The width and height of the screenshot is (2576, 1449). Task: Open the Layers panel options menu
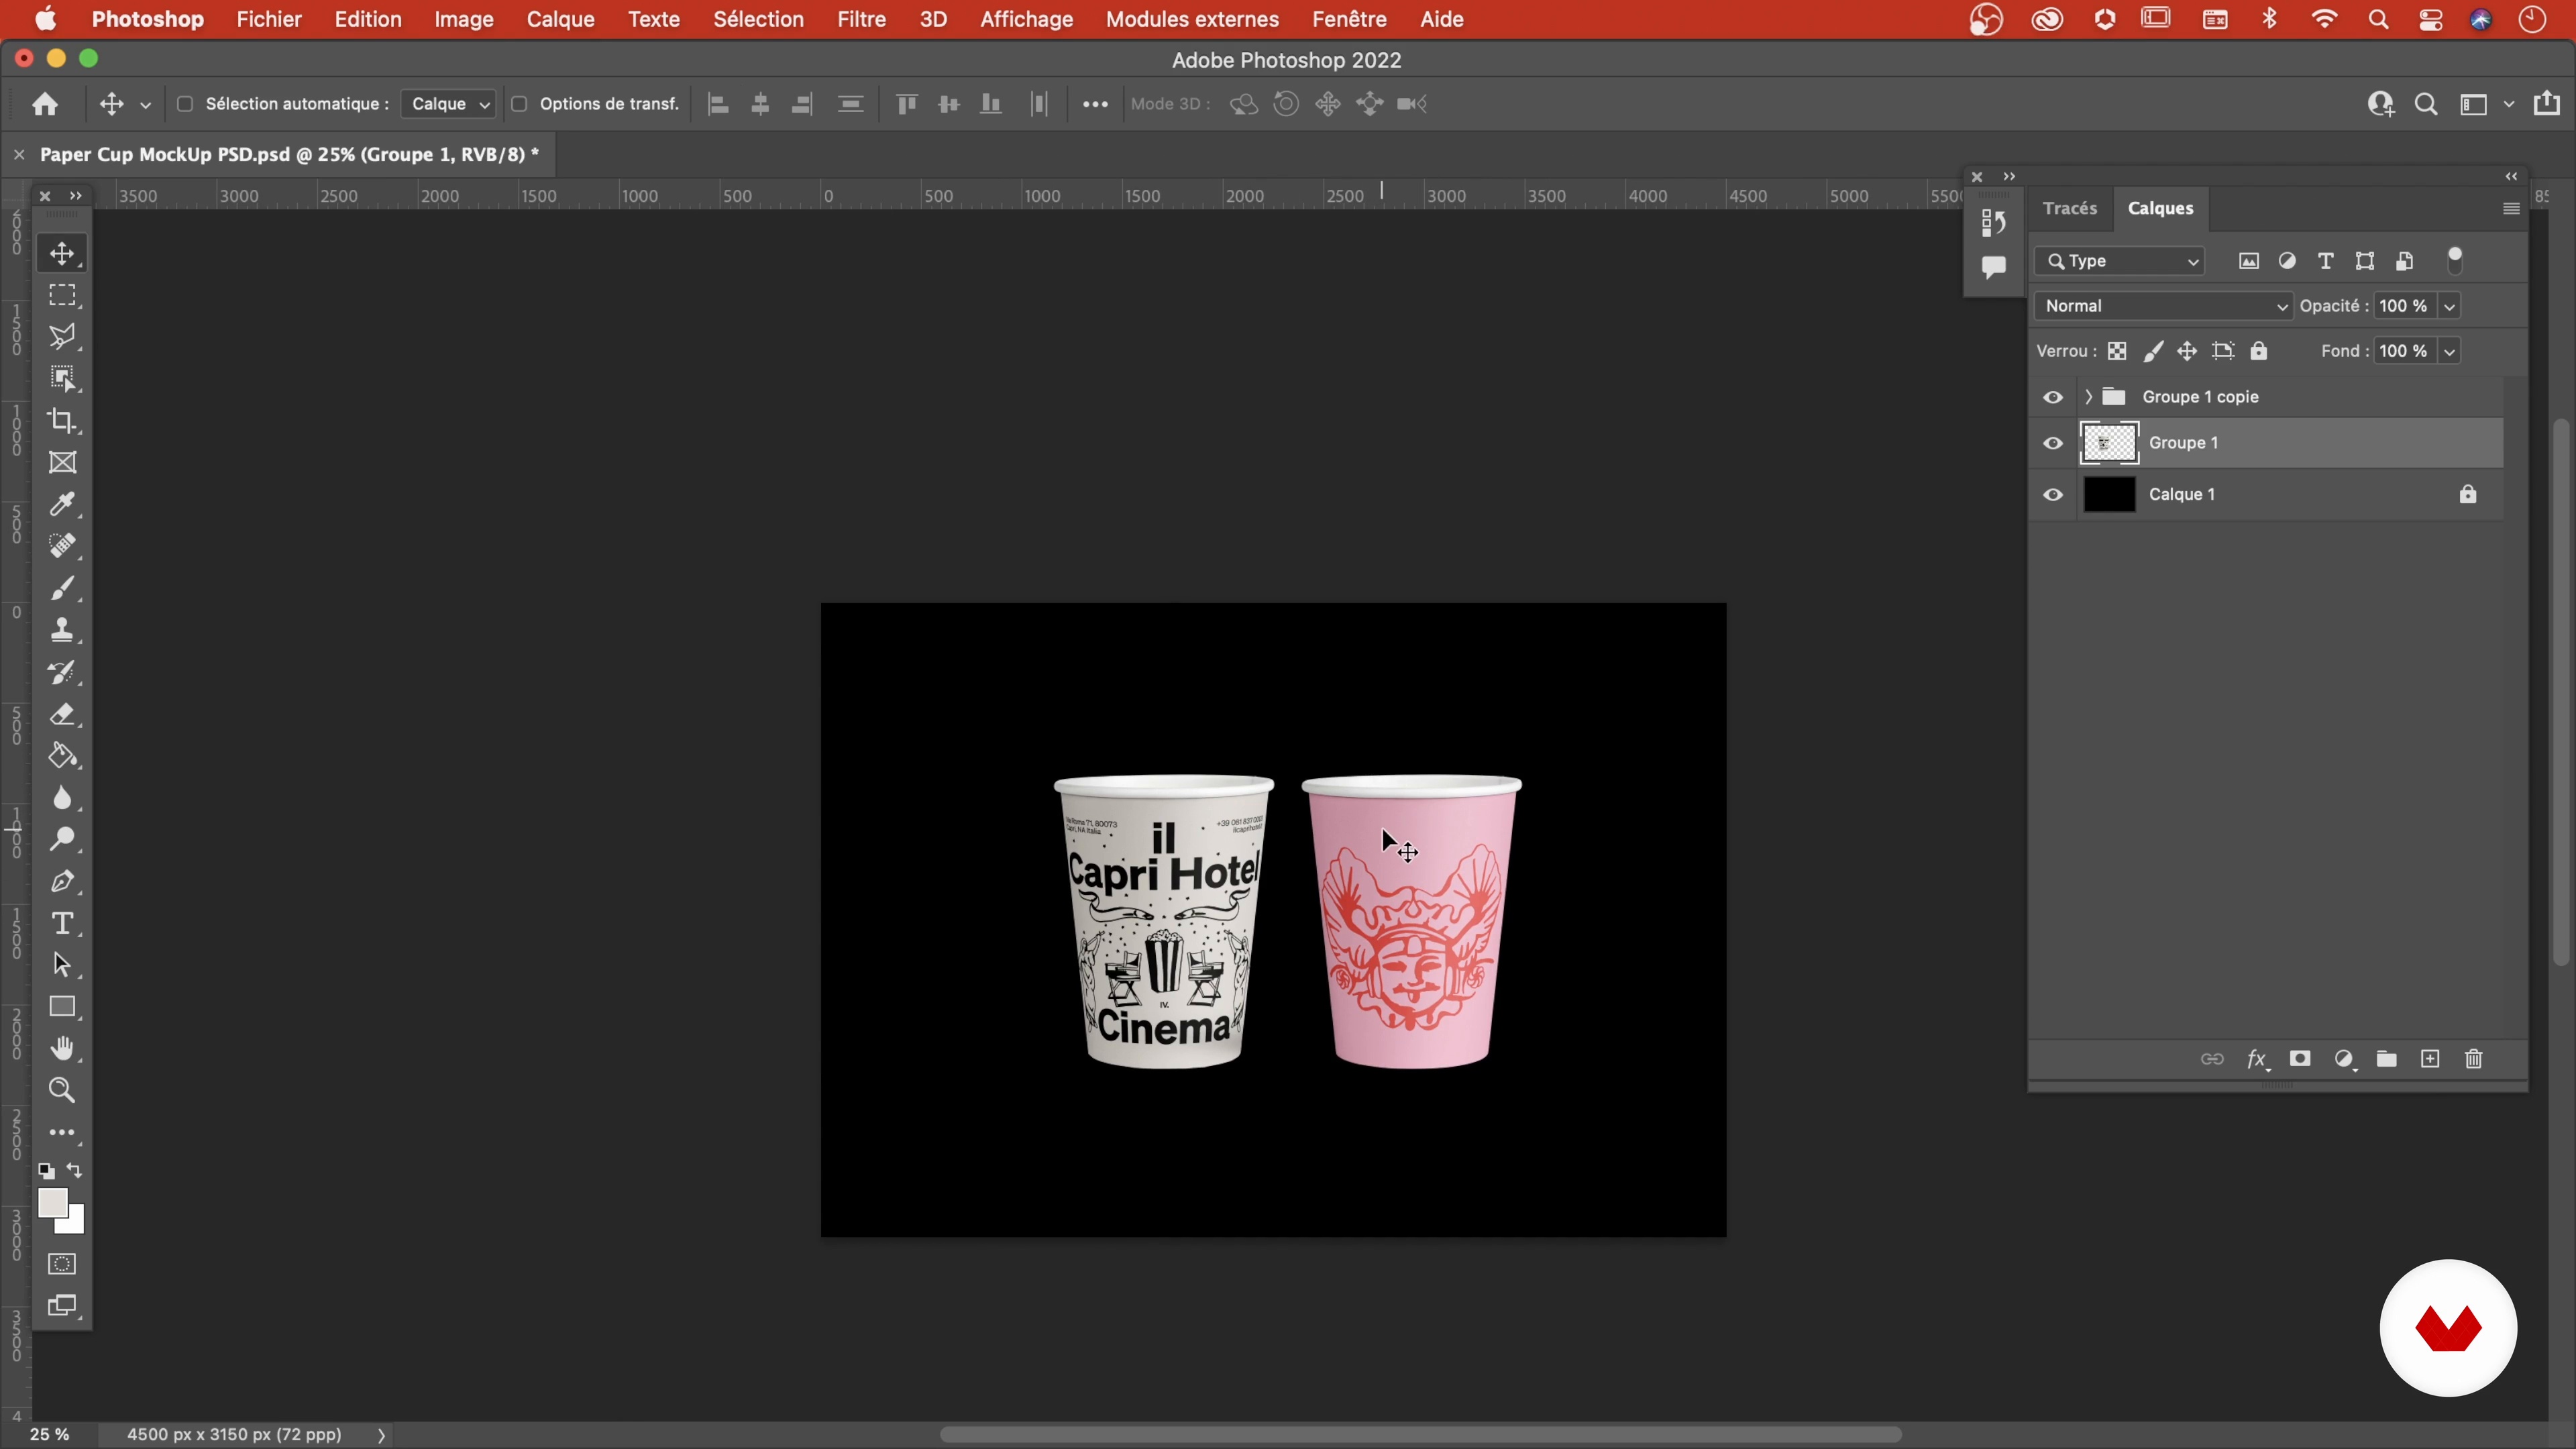pyautogui.click(x=2510, y=209)
